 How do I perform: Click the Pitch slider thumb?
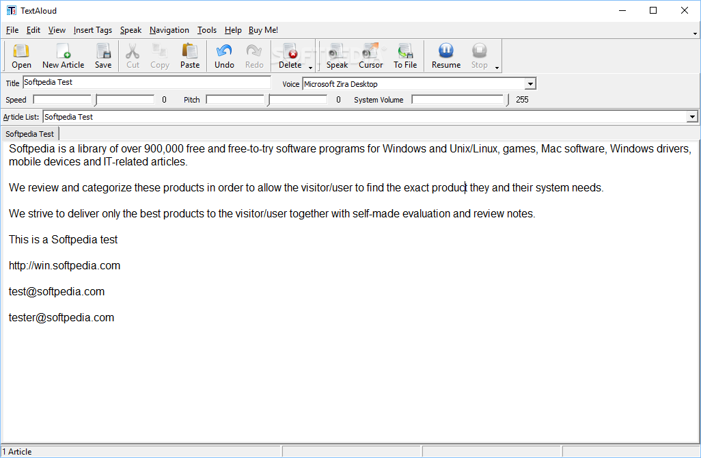tap(268, 100)
